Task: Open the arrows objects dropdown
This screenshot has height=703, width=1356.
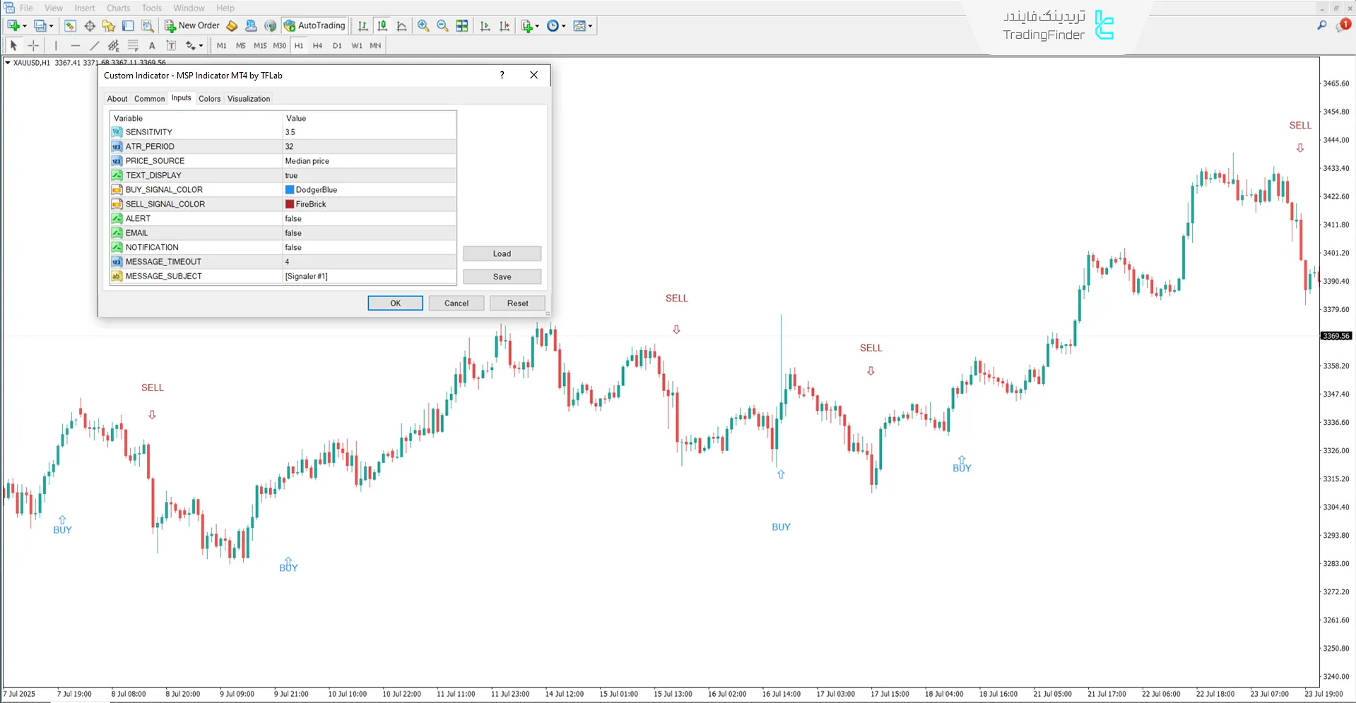Action: pos(201,46)
